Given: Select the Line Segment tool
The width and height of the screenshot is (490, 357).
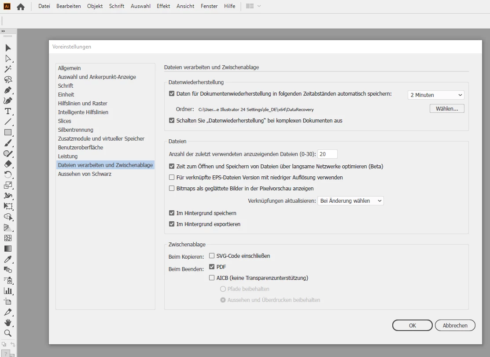Looking at the screenshot, I should tap(8, 122).
